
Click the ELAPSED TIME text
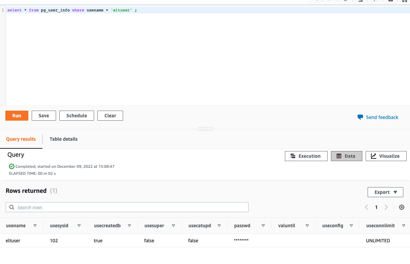coord(32,173)
